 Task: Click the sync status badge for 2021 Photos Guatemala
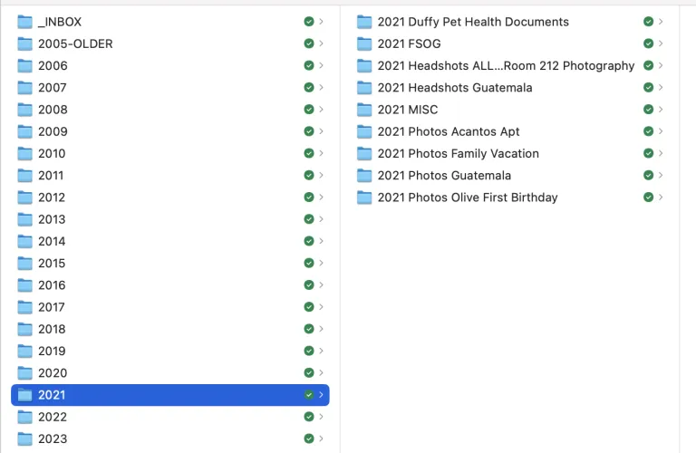pyautogui.click(x=648, y=175)
